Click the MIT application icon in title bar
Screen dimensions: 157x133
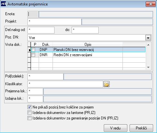pos(3,4)
